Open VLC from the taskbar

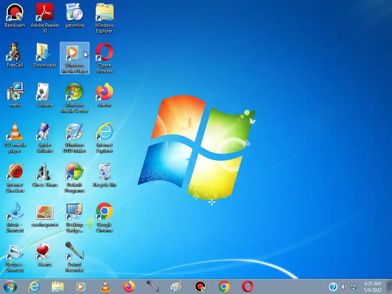(105, 286)
